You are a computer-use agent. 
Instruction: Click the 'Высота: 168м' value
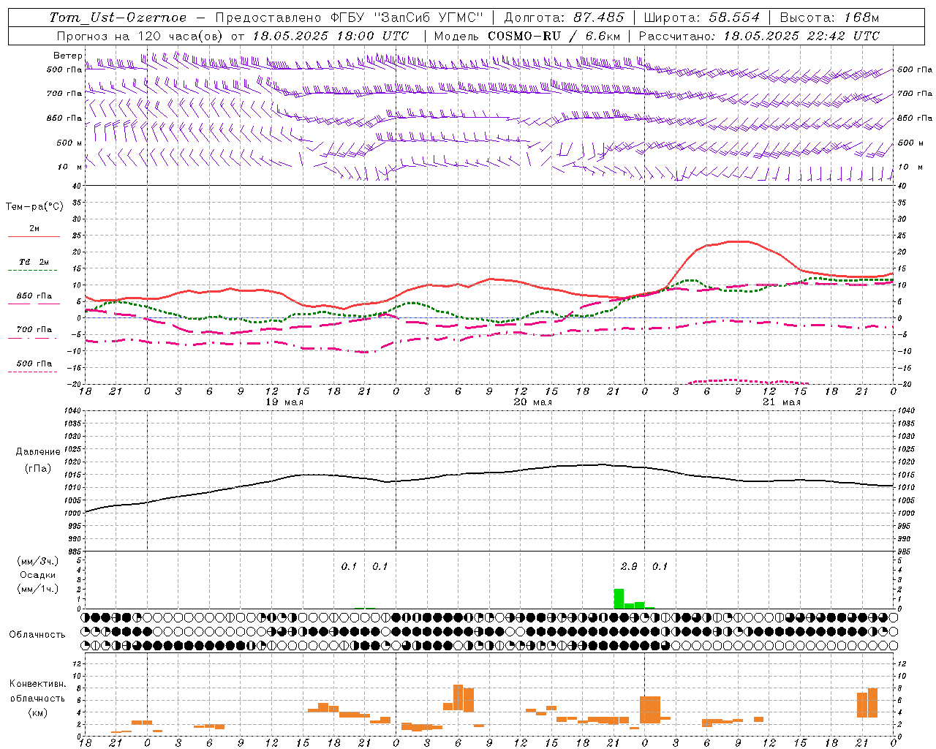coord(829,18)
